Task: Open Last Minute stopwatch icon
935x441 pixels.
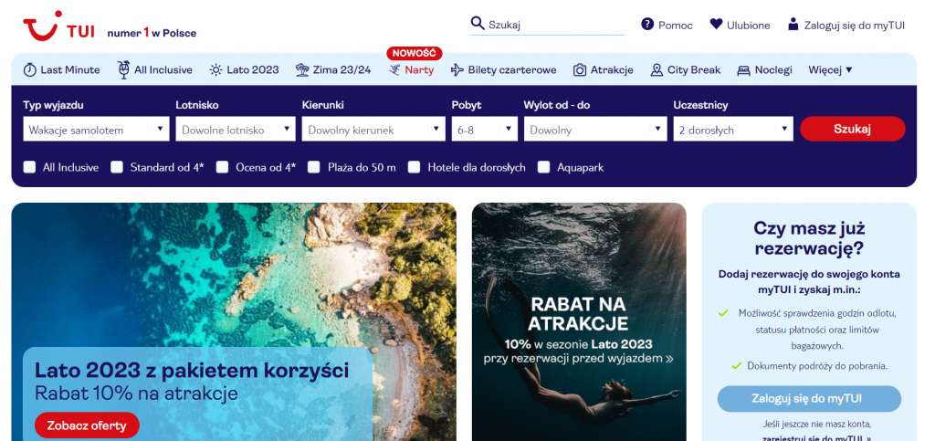Action: (29, 69)
